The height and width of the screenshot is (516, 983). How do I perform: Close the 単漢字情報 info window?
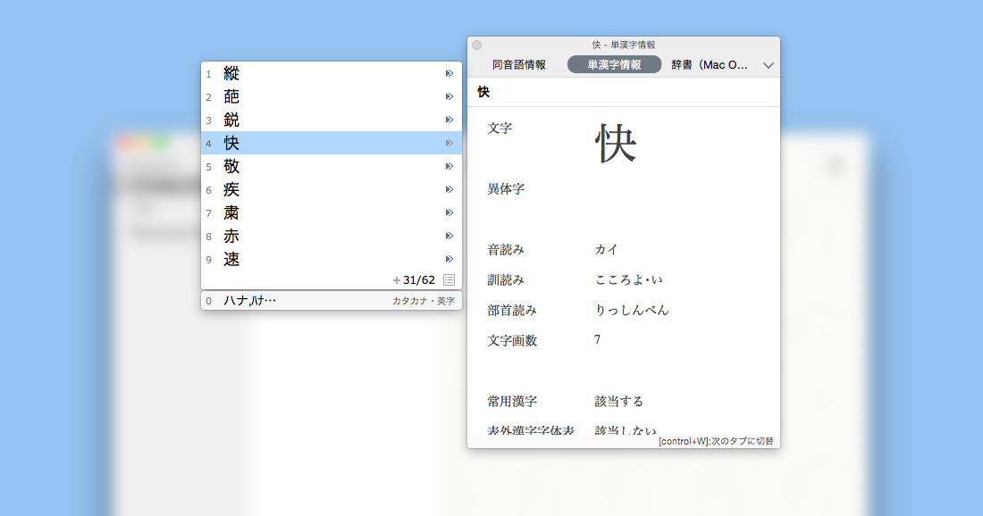tap(476, 45)
